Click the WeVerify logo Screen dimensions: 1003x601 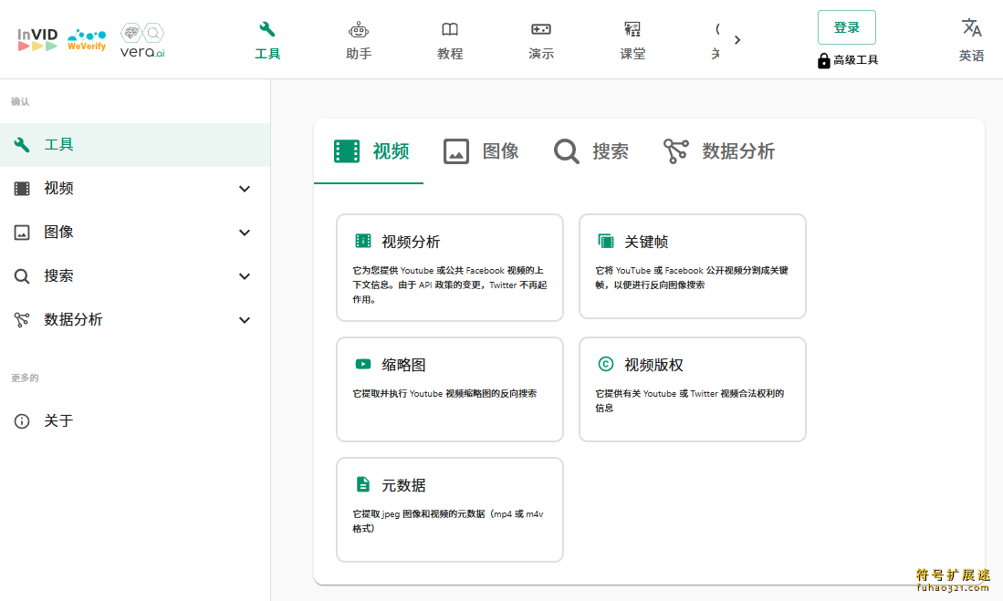click(87, 39)
